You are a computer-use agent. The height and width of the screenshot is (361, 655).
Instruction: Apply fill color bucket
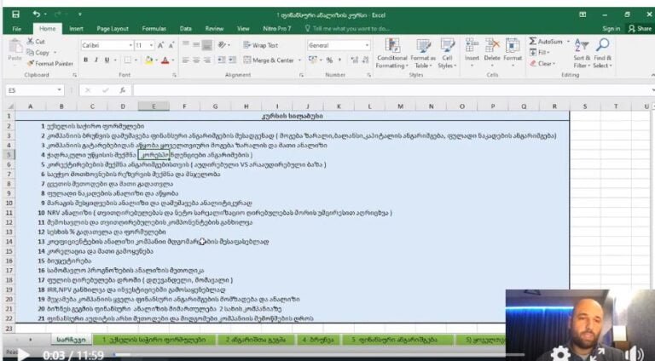point(148,60)
